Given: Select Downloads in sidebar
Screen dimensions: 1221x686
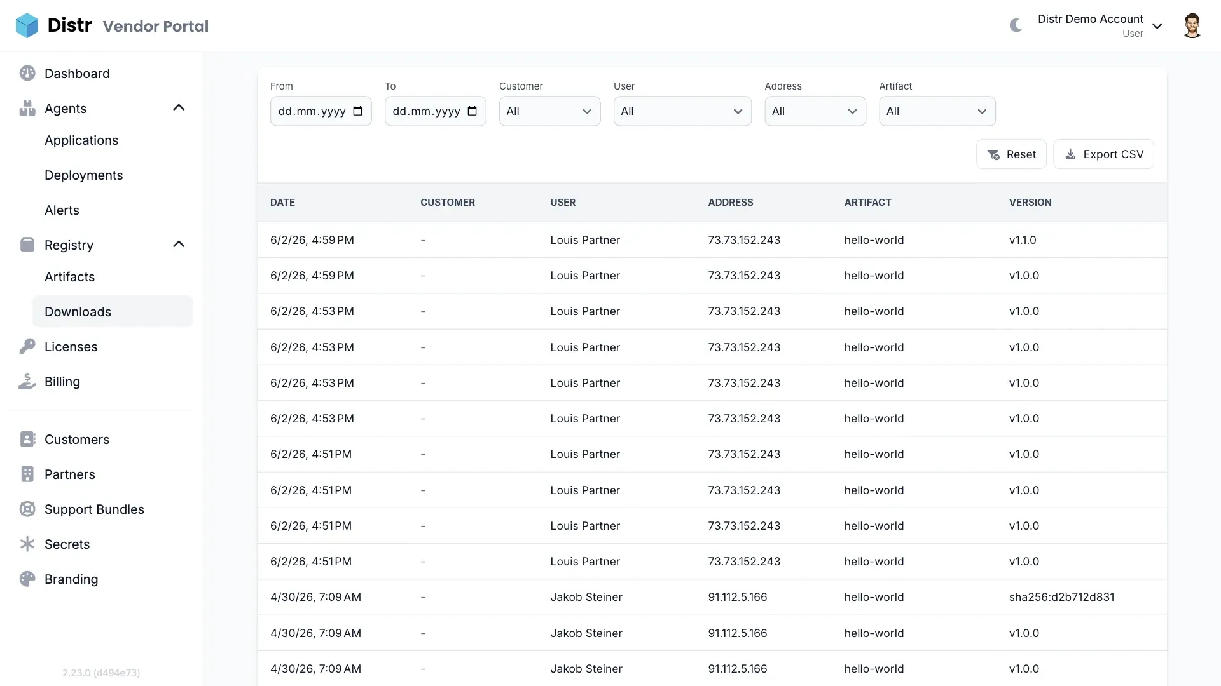Looking at the screenshot, I should pyautogui.click(x=113, y=312).
